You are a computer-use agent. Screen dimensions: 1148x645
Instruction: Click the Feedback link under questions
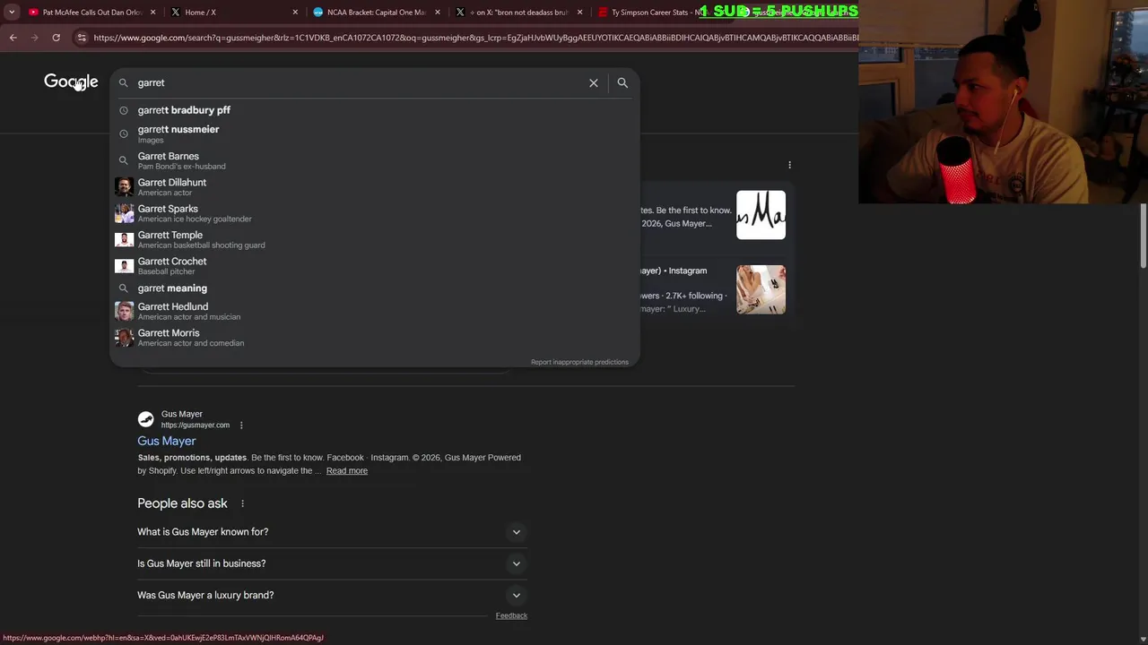pyautogui.click(x=511, y=615)
